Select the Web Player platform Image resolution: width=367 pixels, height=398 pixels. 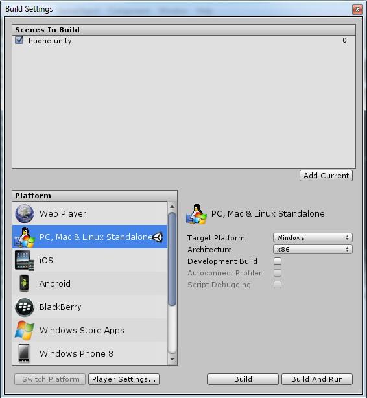(x=89, y=213)
